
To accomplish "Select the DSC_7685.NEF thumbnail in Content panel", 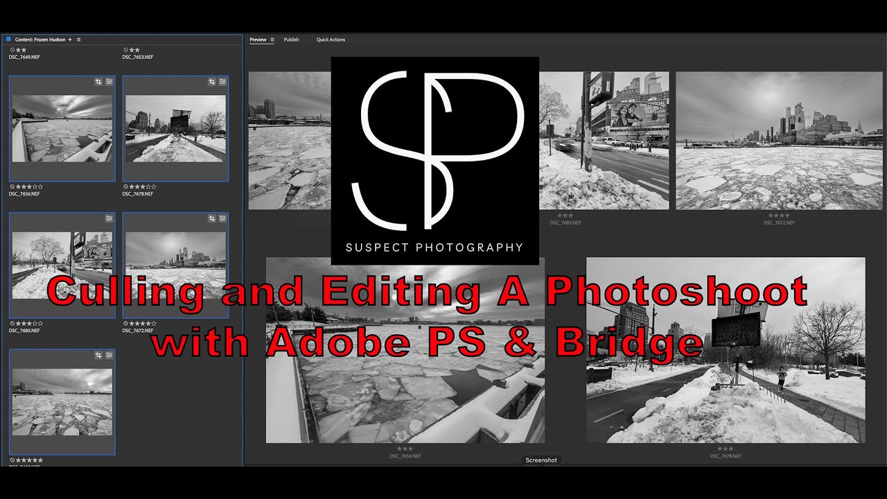I will [62, 265].
